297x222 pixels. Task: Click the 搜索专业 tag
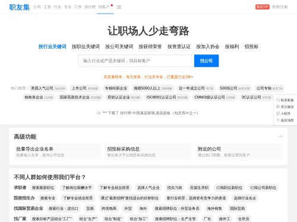tap(48, 198)
